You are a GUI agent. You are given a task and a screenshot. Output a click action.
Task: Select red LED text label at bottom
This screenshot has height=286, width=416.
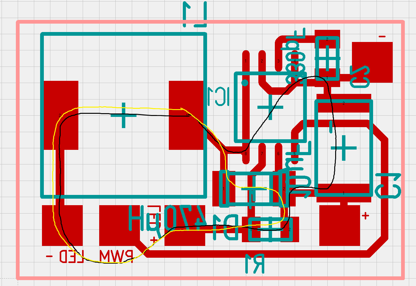72,256
